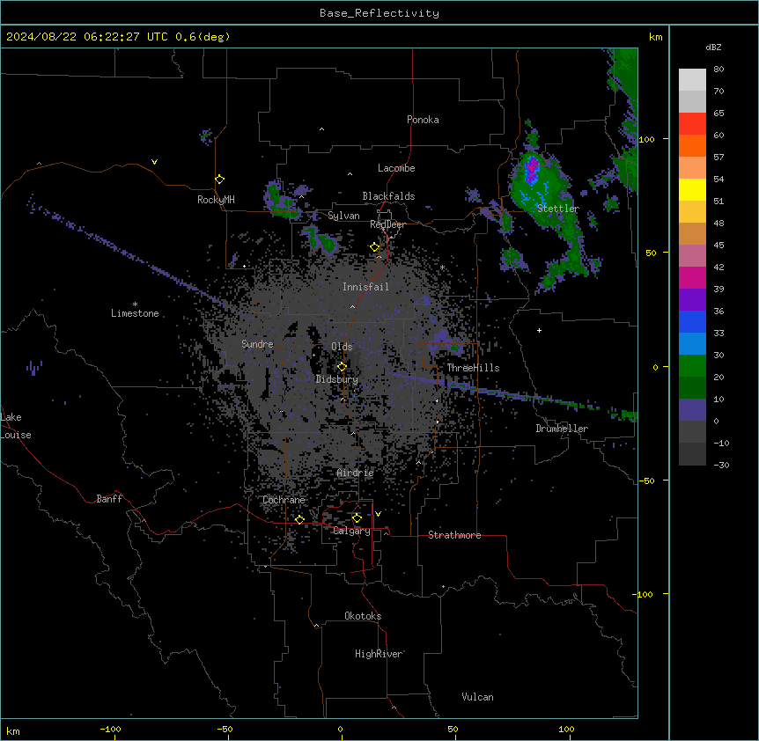
Task: Click the Sundre town label
Action: pyautogui.click(x=257, y=344)
